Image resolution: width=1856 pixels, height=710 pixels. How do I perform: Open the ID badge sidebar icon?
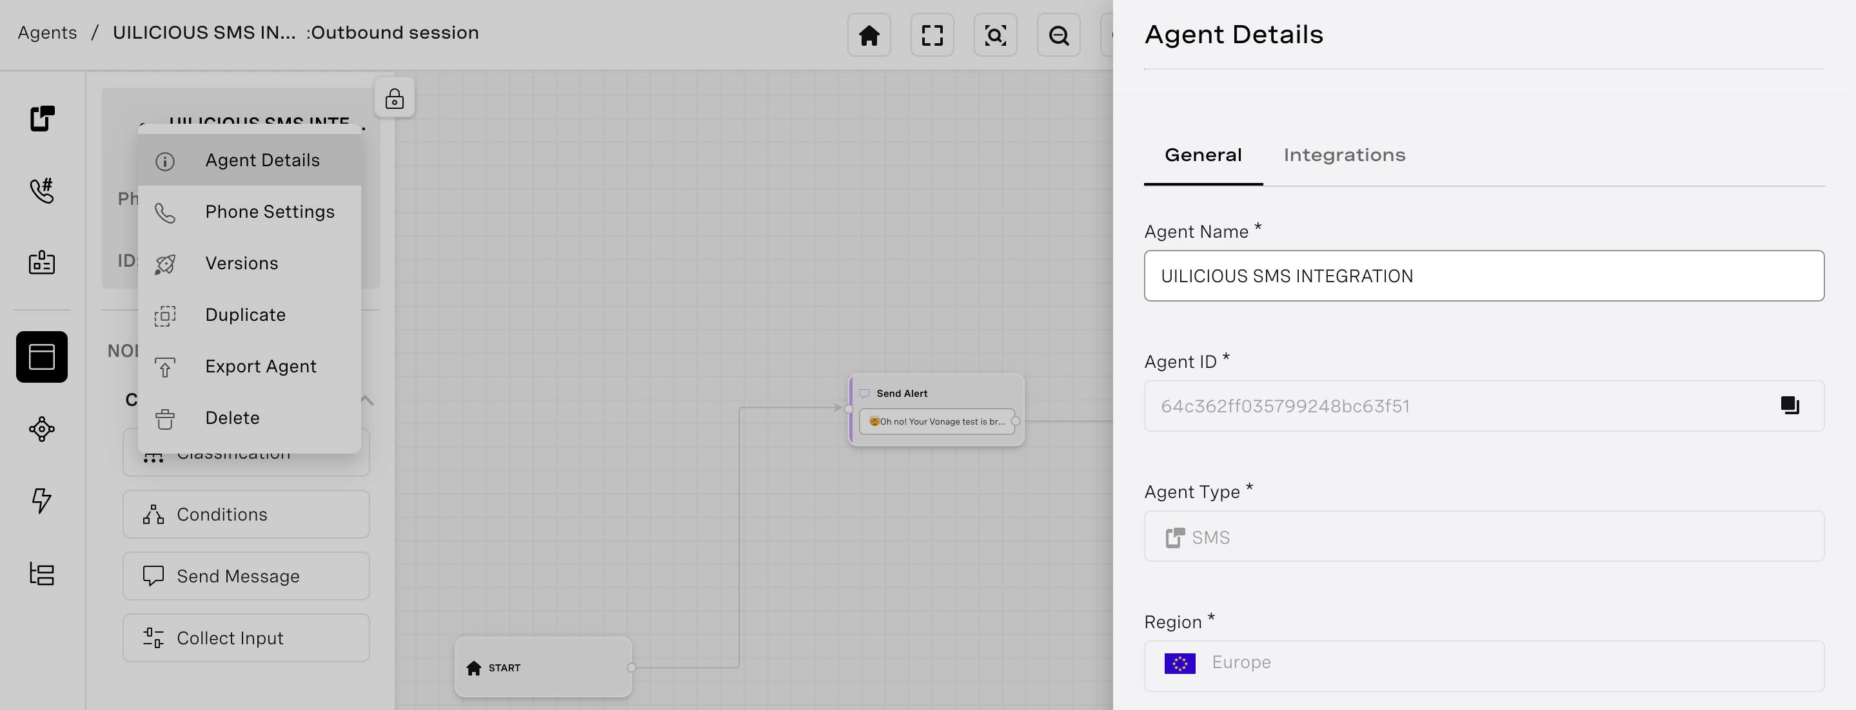coord(42,262)
